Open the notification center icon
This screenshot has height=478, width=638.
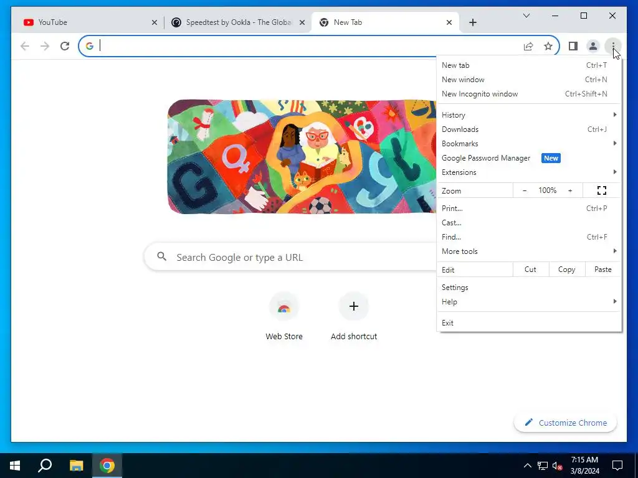617,466
